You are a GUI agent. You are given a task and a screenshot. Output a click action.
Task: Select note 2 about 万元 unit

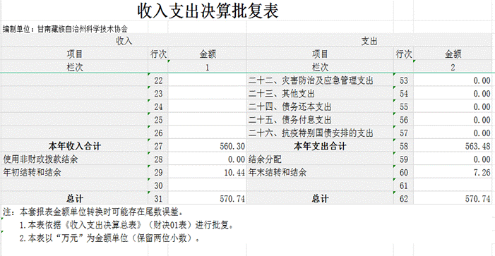click(109, 238)
